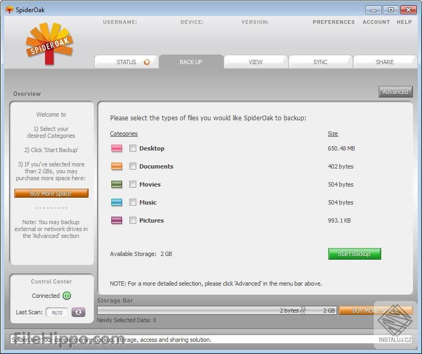The width and height of the screenshot is (422, 354).
Task: Click the spinning status indicator on STATUS tab
Action: point(147,62)
